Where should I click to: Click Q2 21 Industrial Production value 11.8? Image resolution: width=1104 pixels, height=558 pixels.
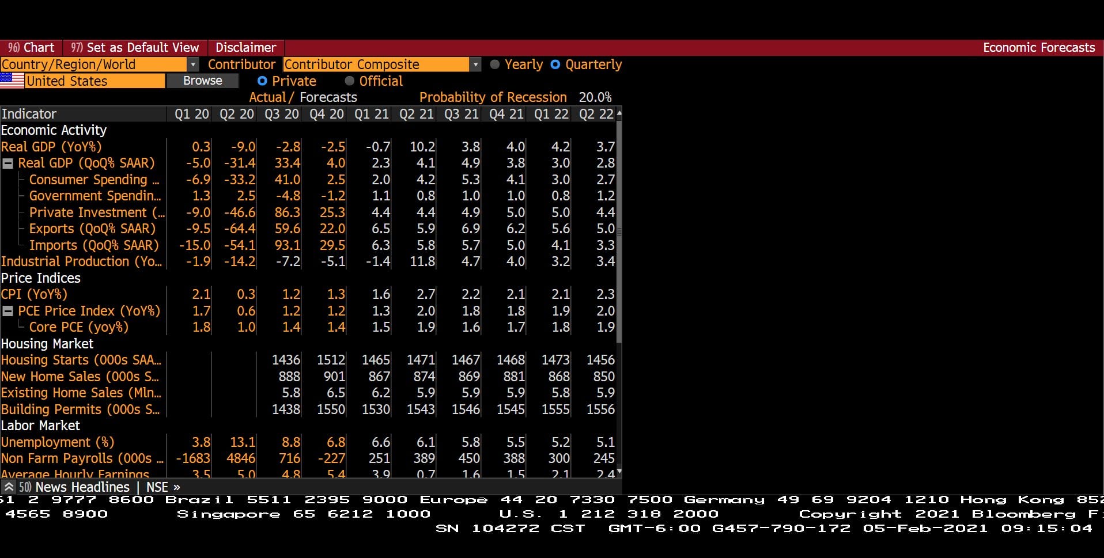[x=422, y=261]
